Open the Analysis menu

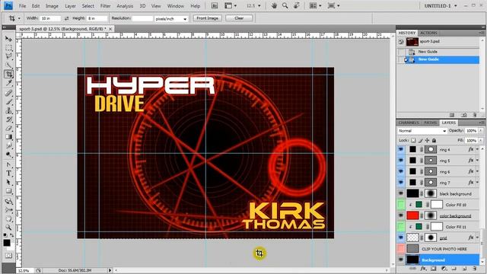pyautogui.click(x=125, y=6)
